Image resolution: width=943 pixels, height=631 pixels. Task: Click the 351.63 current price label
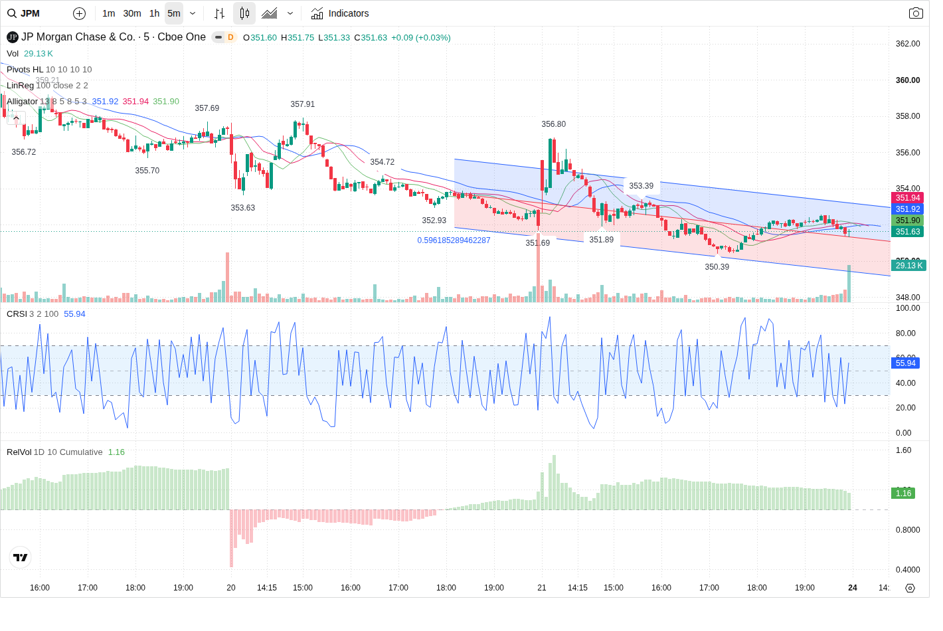coord(908,232)
